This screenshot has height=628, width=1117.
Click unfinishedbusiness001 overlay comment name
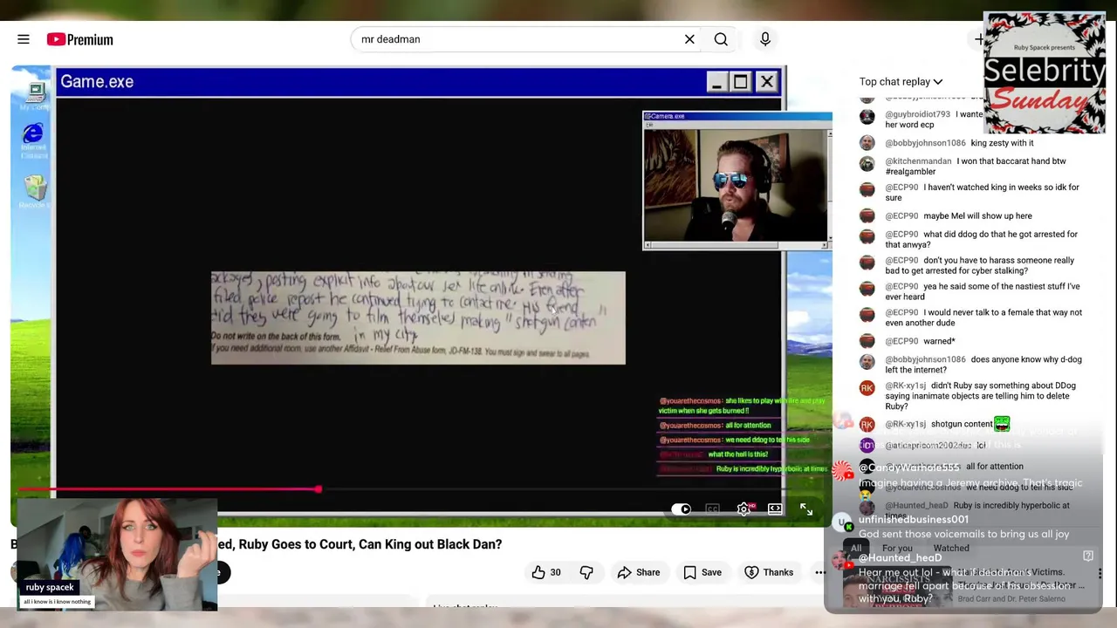(x=913, y=520)
